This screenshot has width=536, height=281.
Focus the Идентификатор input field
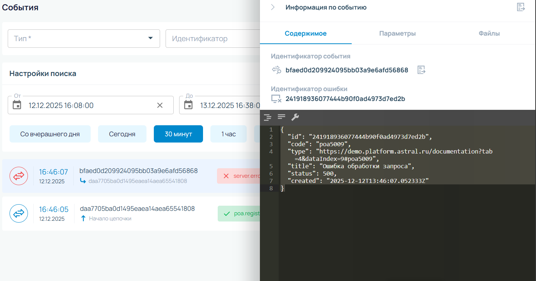click(213, 39)
